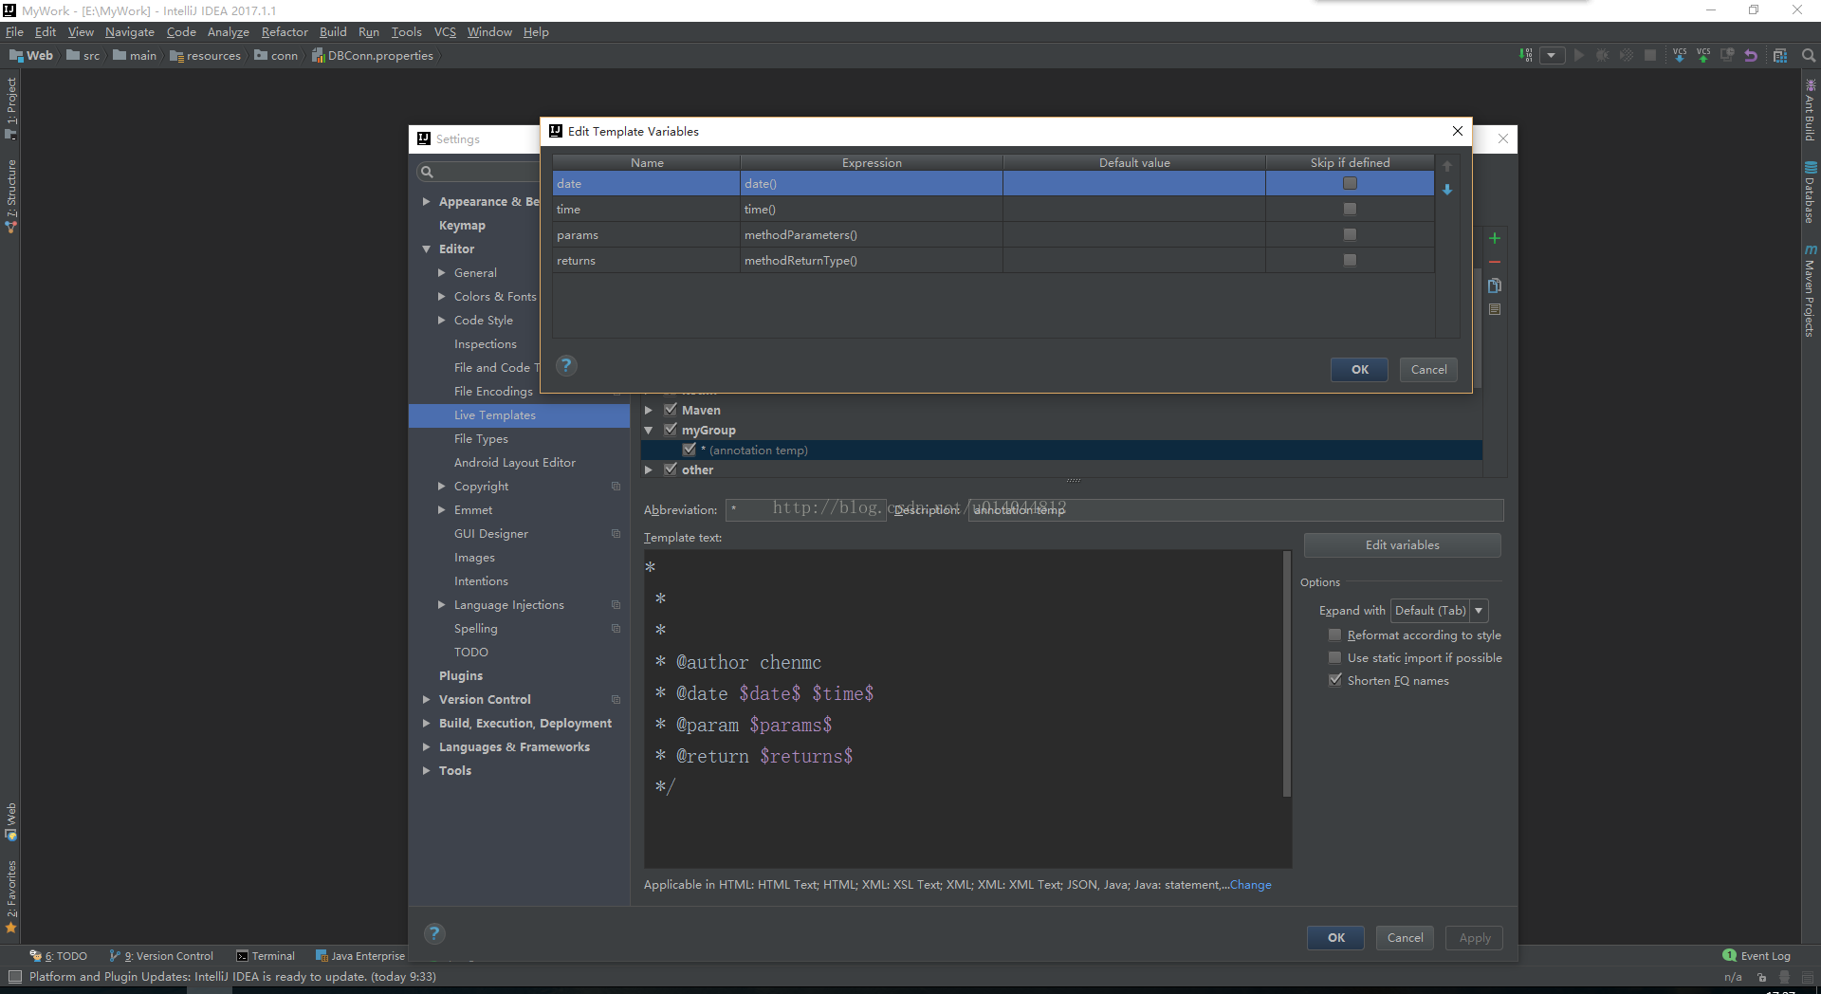
Task: Uncheck the annotation temp template checkbox
Action: tap(690, 450)
